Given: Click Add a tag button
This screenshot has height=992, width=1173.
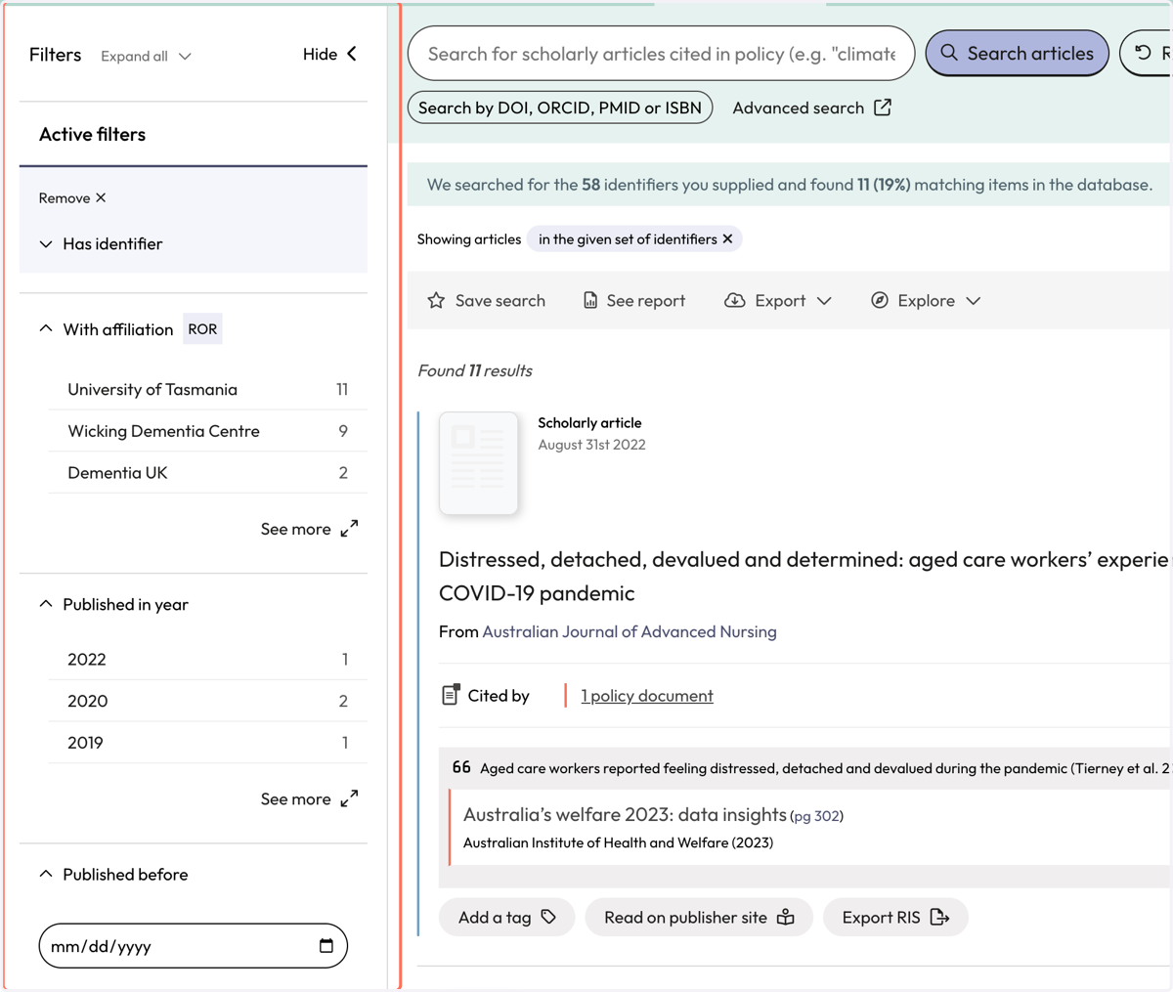Looking at the screenshot, I should (x=506, y=917).
